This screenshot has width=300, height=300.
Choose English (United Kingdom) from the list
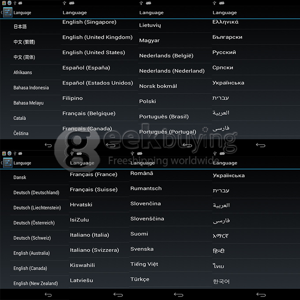pyautogui.click(x=97, y=37)
